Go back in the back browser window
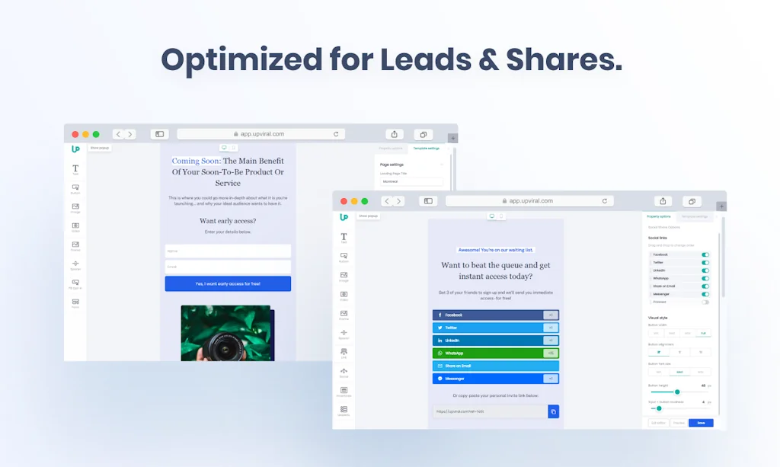The height and width of the screenshot is (467, 780). (118, 134)
